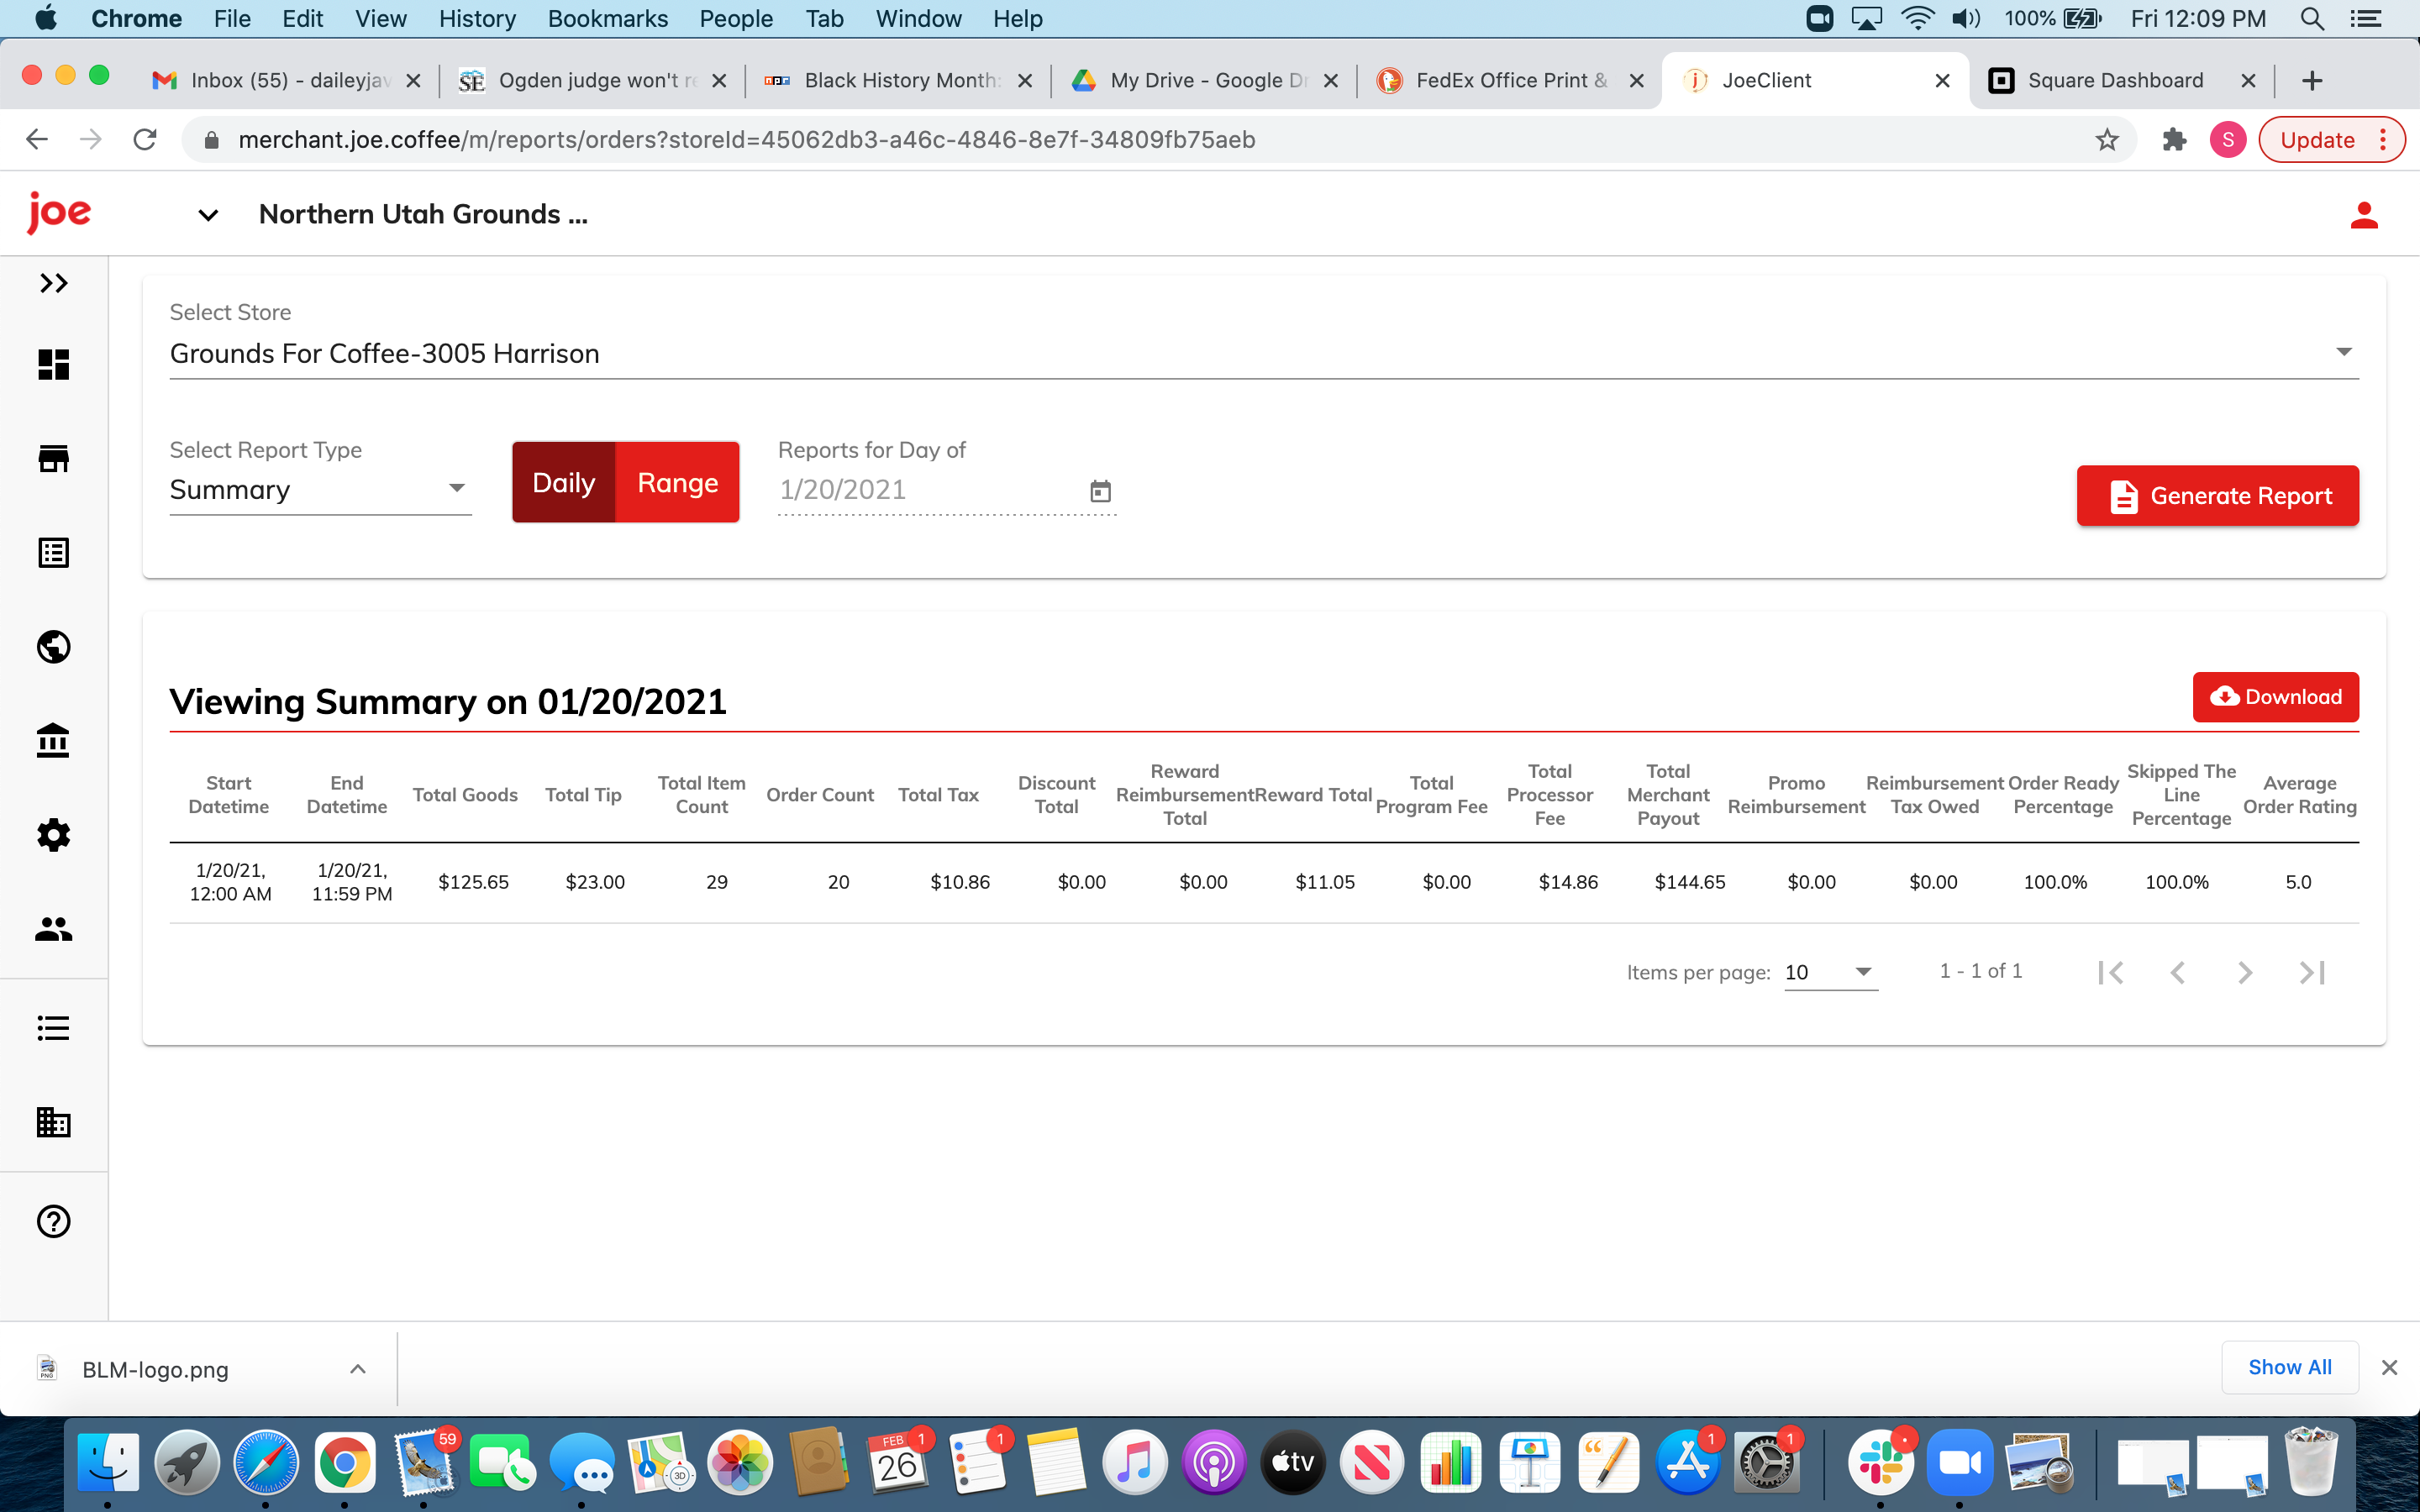
Task: Click the Total Merchant Payout column header
Action: (1668, 794)
